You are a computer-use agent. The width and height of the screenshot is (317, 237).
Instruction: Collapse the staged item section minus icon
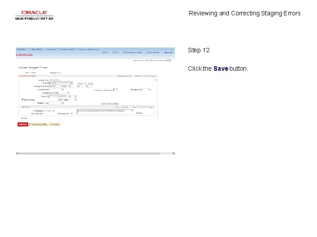pos(155,80)
